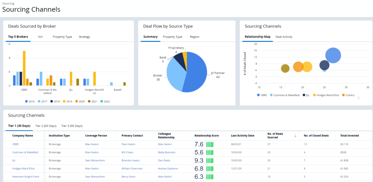Switch to the Region tab
The width and height of the screenshot is (373, 182).
click(x=195, y=37)
